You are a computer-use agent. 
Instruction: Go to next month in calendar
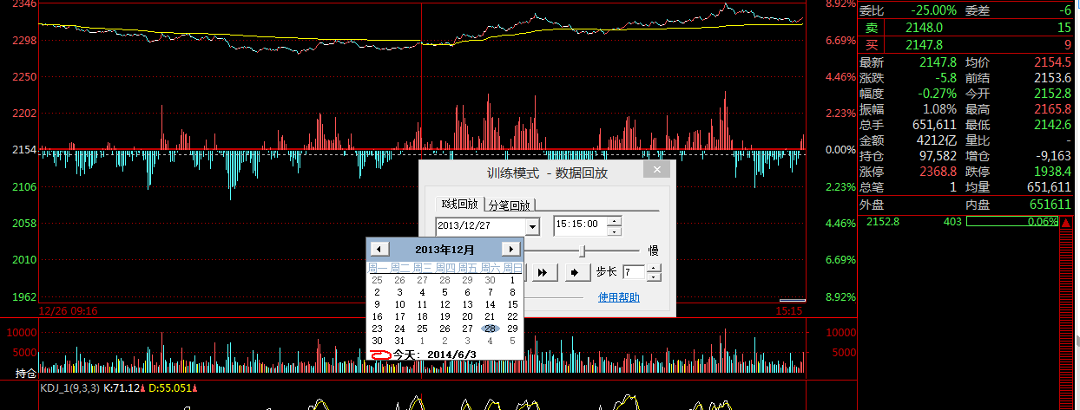511,250
